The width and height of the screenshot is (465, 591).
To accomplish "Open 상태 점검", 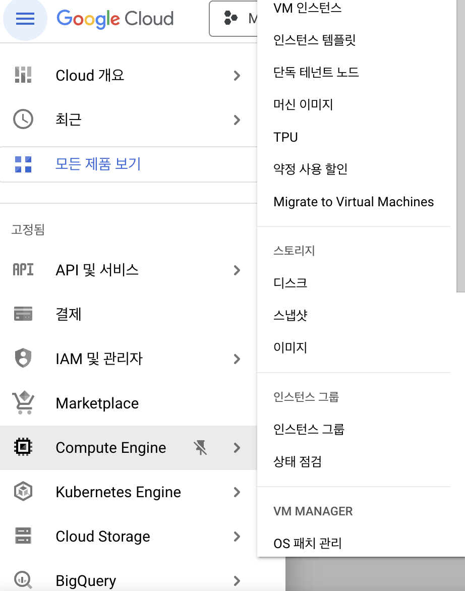I will coord(298,461).
